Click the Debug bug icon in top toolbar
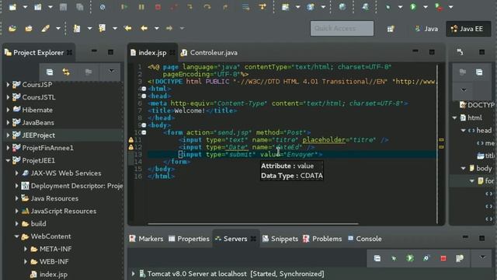The width and height of the screenshot is (497, 280). (388, 7)
